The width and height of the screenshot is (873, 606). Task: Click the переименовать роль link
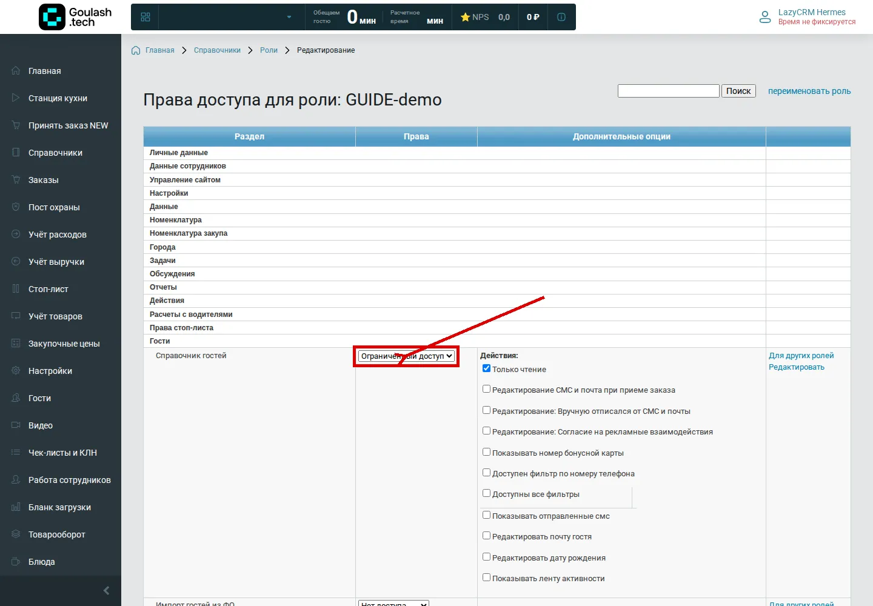point(809,91)
